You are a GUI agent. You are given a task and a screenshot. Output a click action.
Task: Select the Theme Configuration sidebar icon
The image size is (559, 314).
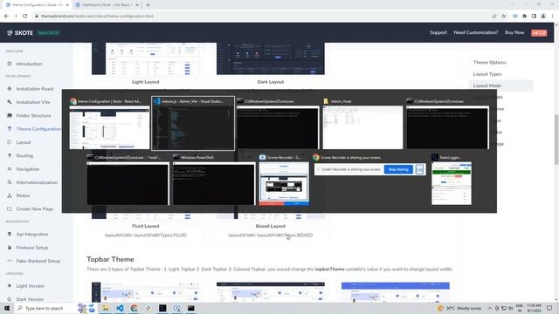(10, 129)
